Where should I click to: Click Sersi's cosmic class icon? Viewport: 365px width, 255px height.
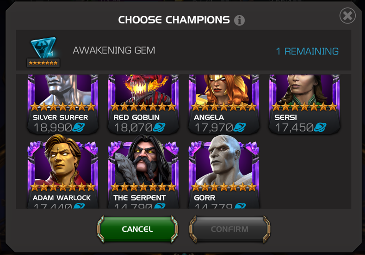pos(320,127)
